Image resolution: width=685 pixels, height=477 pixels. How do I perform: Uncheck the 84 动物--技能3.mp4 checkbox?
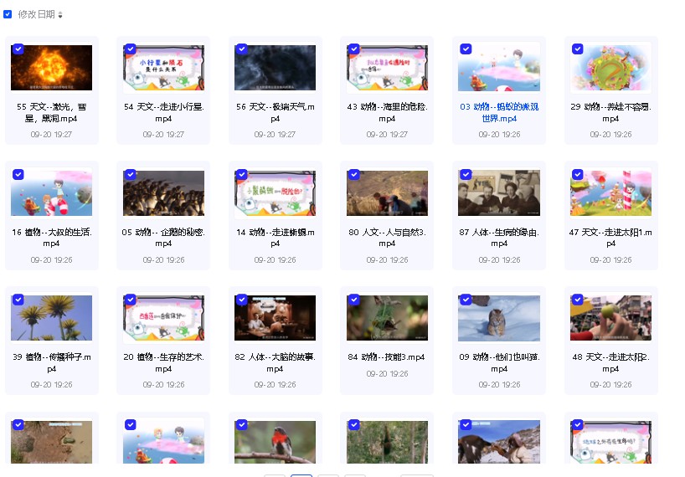tap(353, 300)
